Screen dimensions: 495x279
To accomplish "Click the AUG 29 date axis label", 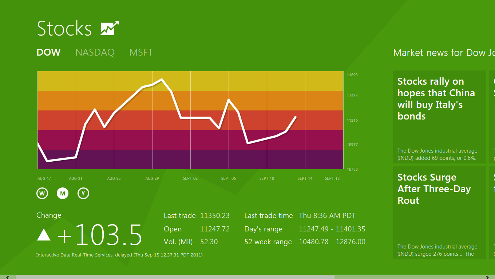I will (x=152, y=178).
